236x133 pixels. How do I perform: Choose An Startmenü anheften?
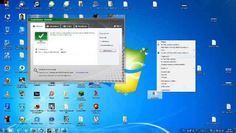[x=176, y=62]
